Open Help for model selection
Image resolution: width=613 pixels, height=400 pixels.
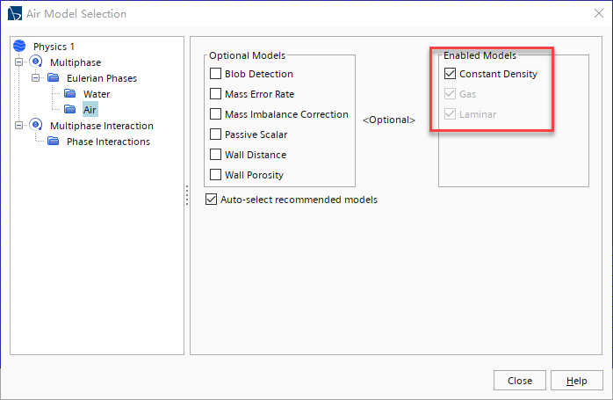(x=576, y=381)
